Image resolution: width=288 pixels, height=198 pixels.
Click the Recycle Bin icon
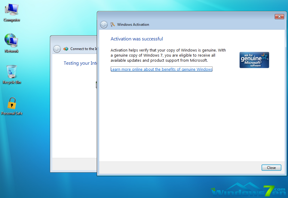(11, 72)
